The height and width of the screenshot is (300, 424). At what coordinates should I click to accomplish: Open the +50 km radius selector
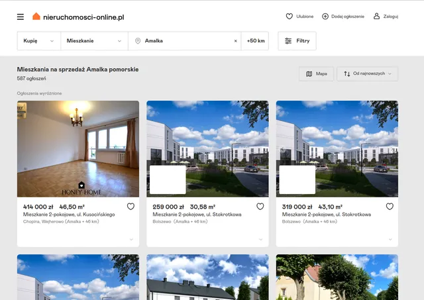[256, 41]
